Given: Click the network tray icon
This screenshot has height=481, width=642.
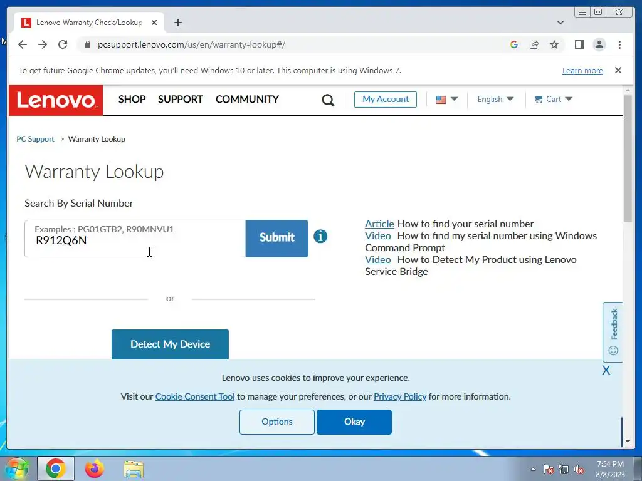Looking at the screenshot, I should 564,469.
